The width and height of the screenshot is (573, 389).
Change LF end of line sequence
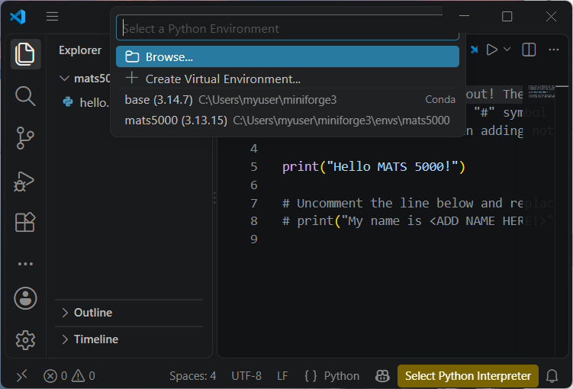pyautogui.click(x=282, y=375)
